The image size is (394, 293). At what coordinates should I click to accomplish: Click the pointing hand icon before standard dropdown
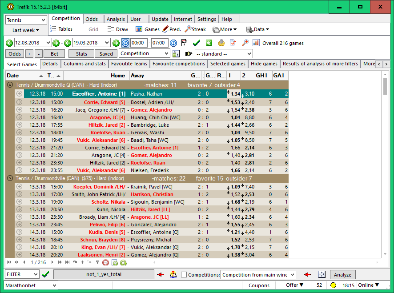pyautogui.click(x=189, y=54)
